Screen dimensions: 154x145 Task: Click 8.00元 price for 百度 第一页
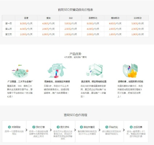point(23,24)
